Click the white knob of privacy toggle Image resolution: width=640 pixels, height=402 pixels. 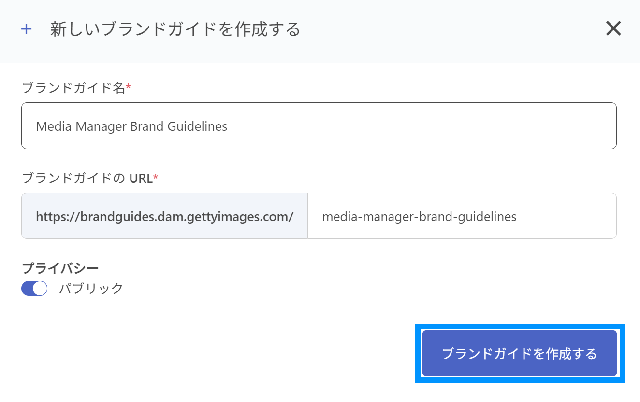pos(40,289)
